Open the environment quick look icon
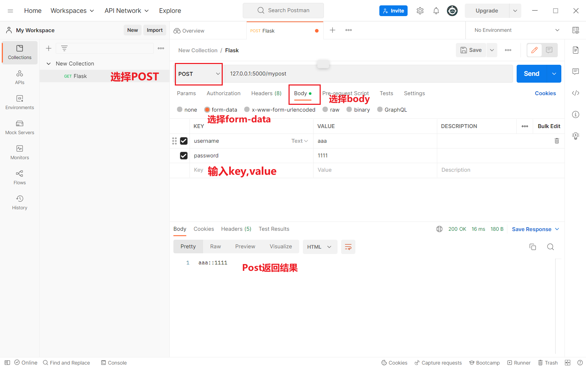The image size is (586, 366). (576, 30)
